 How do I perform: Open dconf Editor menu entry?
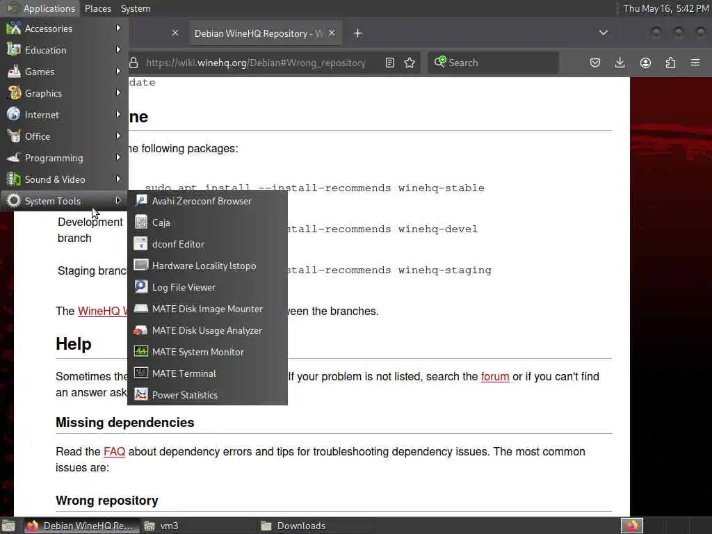point(207,244)
